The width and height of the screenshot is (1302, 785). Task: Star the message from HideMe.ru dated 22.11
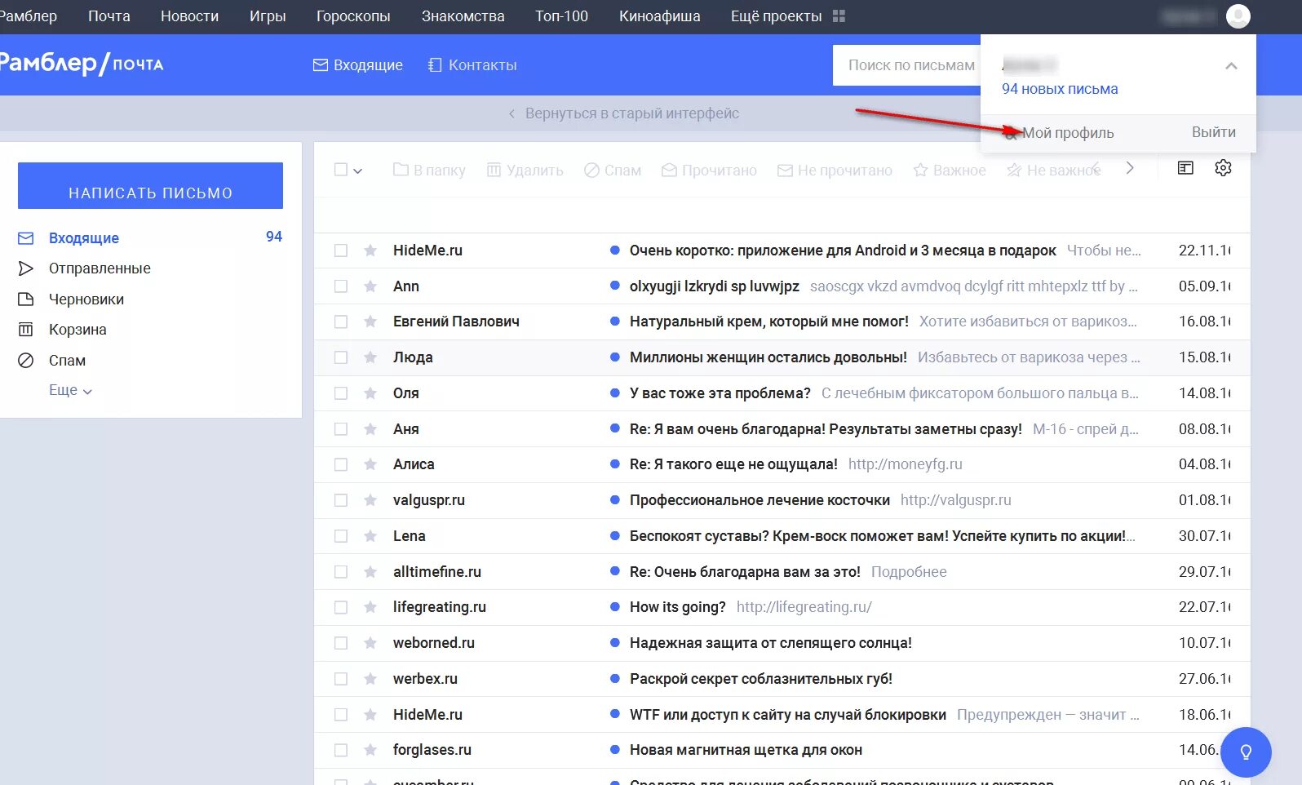point(370,251)
